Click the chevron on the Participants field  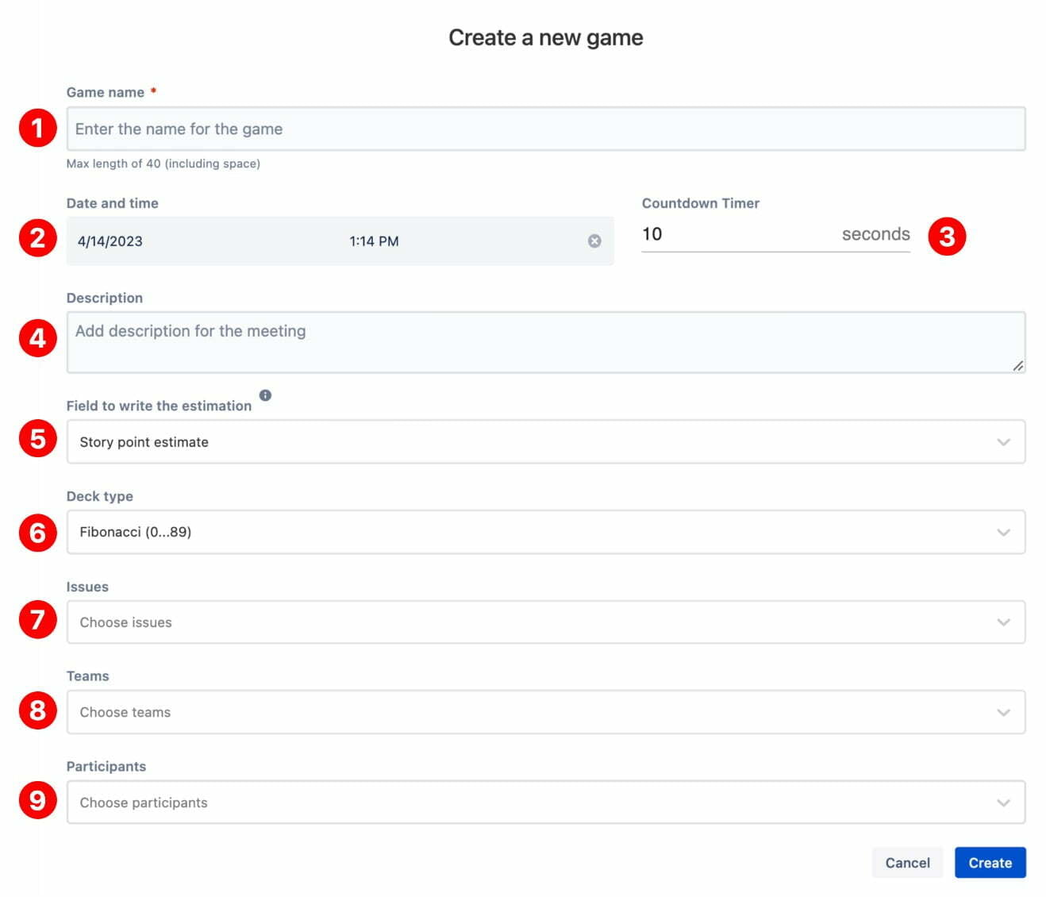coord(1003,802)
